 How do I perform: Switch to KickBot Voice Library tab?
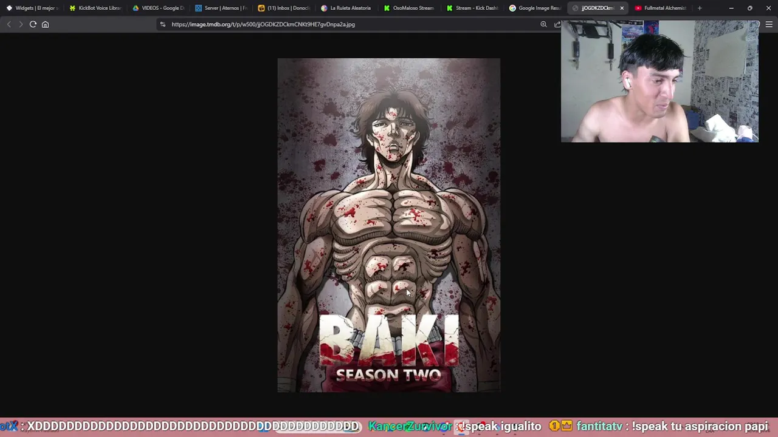point(95,8)
